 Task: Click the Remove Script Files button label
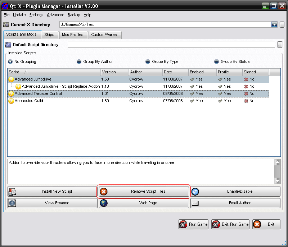[x=148, y=191]
